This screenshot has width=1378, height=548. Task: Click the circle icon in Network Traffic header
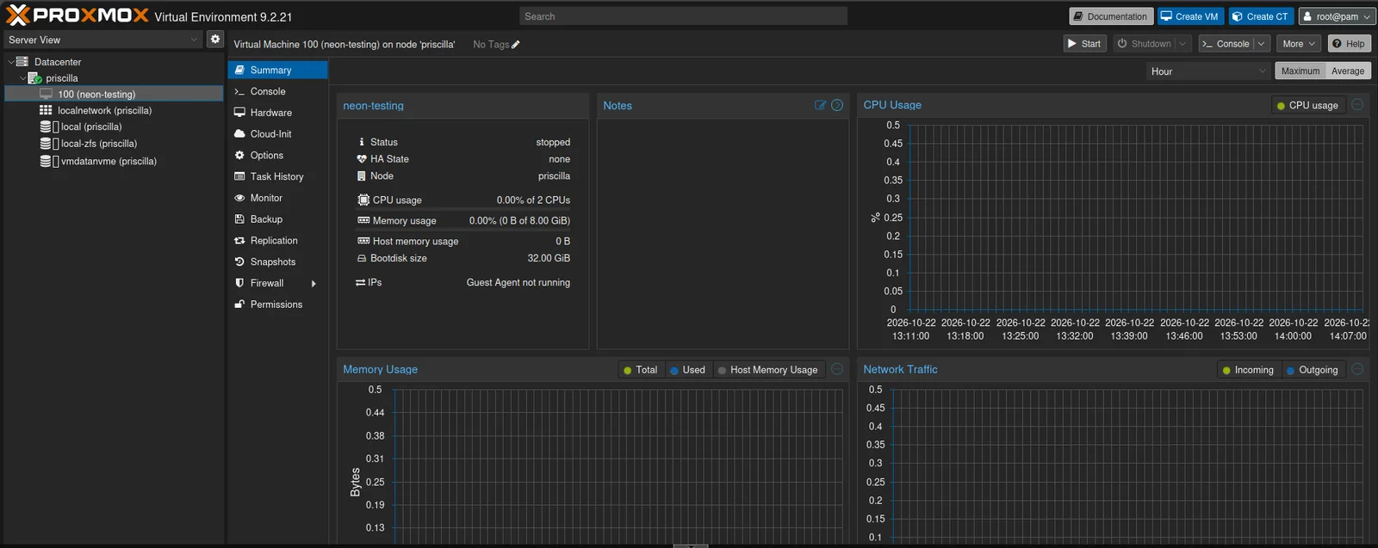1357,369
